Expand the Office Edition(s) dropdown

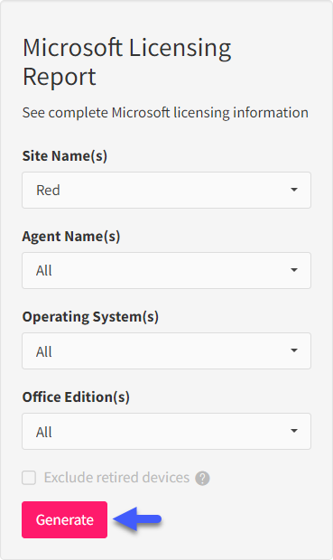coord(166,431)
